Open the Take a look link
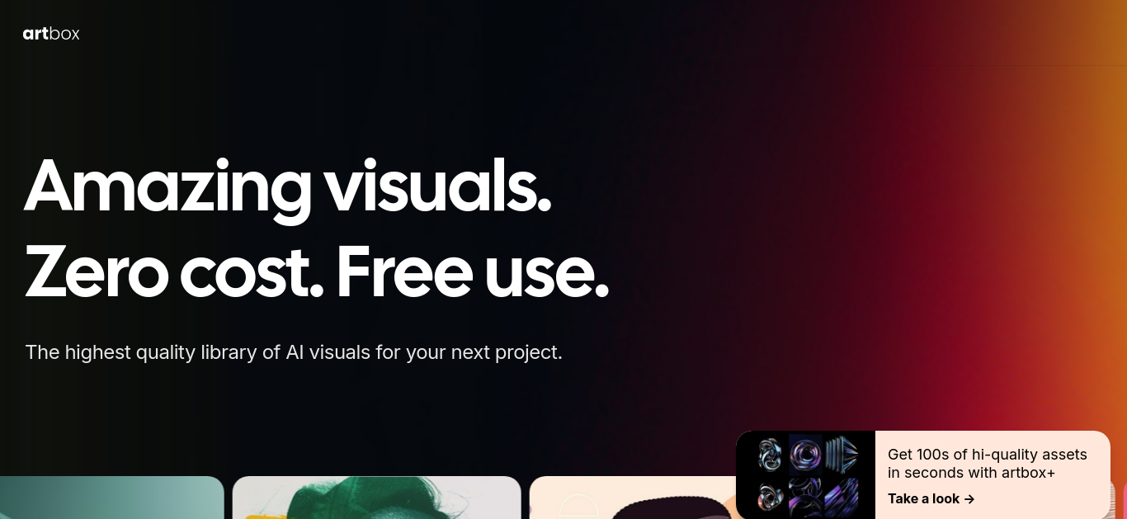The image size is (1127, 519). (931, 499)
